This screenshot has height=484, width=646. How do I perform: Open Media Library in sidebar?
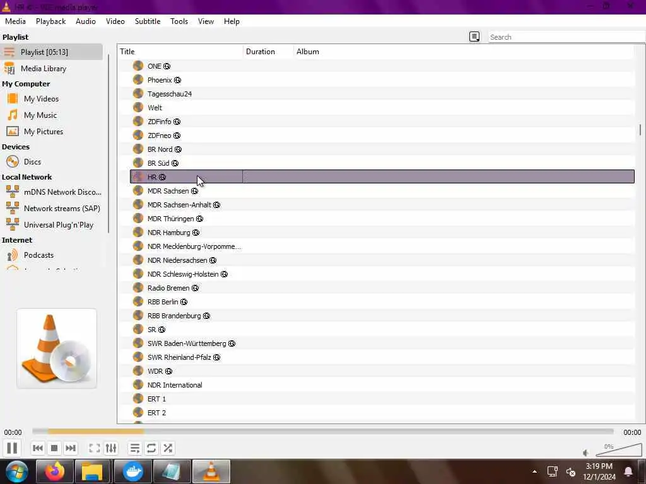(x=52, y=68)
